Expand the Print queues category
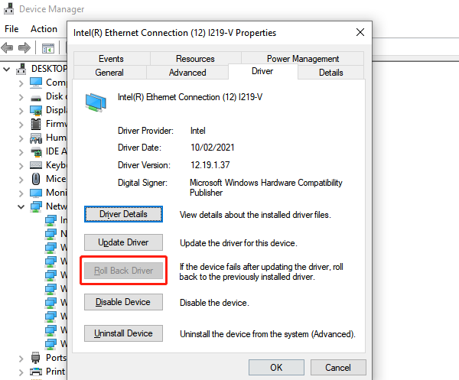Viewport: 459px width, 380px height. pyautogui.click(x=21, y=372)
